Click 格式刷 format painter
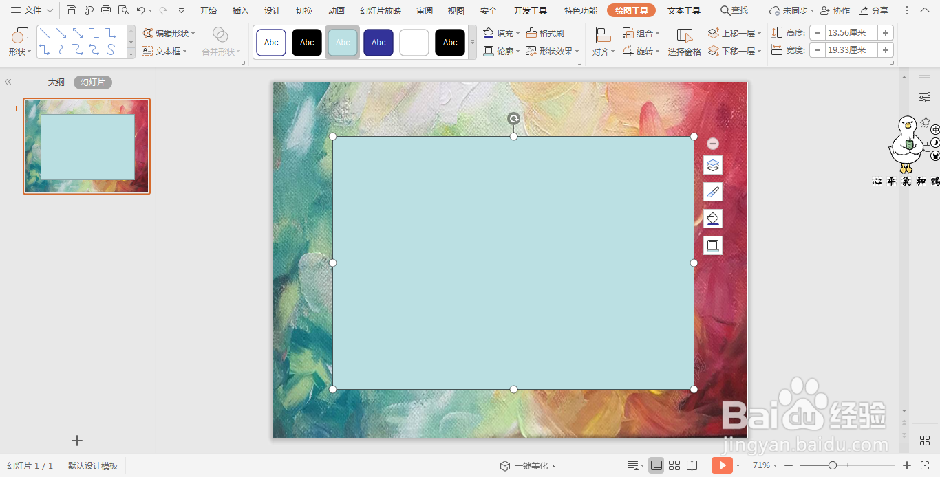This screenshot has height=477, width=940. (x=545, y=33)
